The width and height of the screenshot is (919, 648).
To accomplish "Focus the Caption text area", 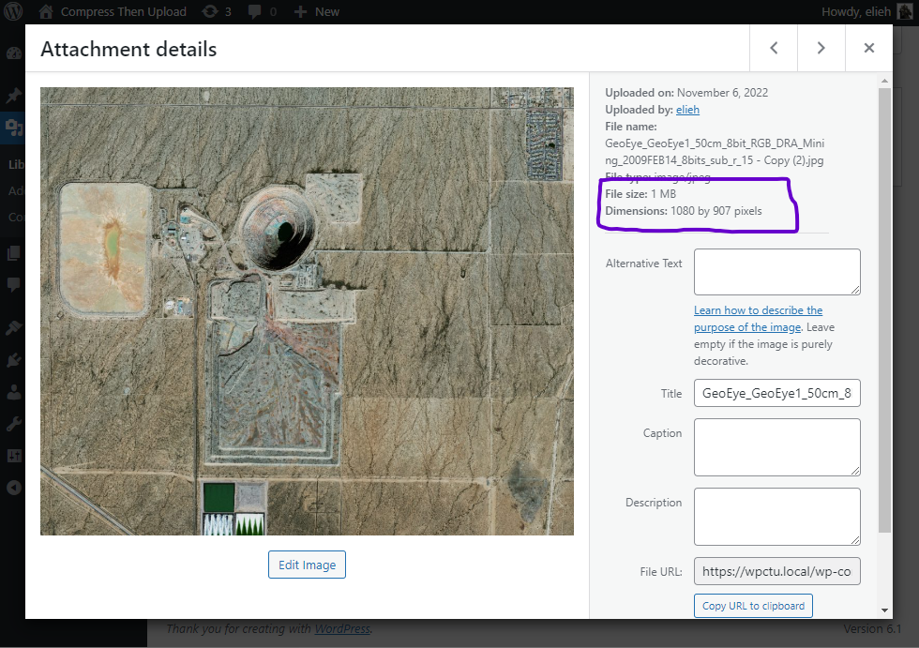I will pos(777,447).
